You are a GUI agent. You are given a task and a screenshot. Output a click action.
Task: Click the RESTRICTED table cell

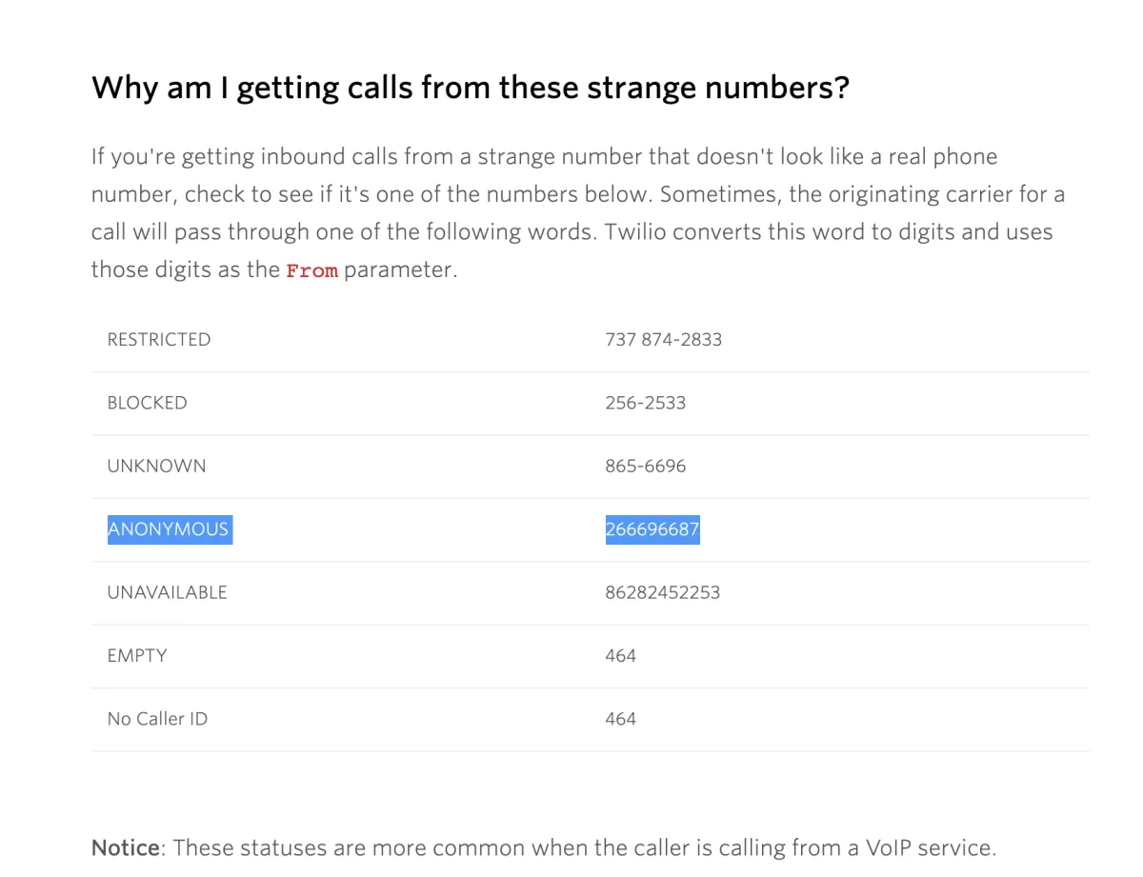[159, 340]
